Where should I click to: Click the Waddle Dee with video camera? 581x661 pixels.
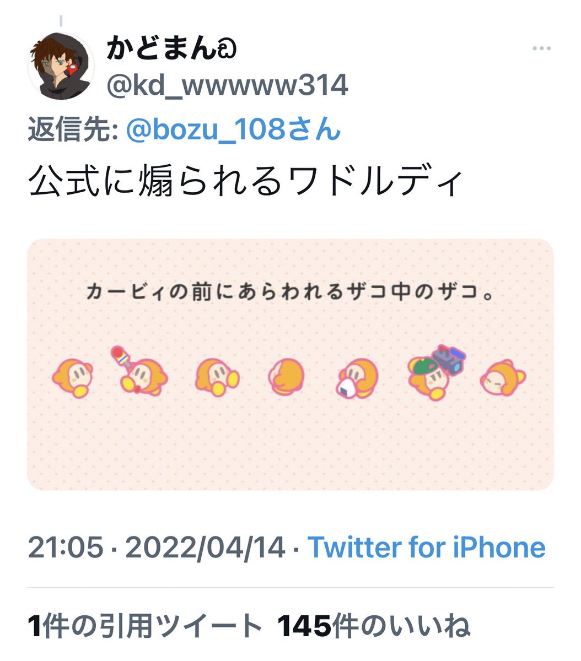coord(437,370)
